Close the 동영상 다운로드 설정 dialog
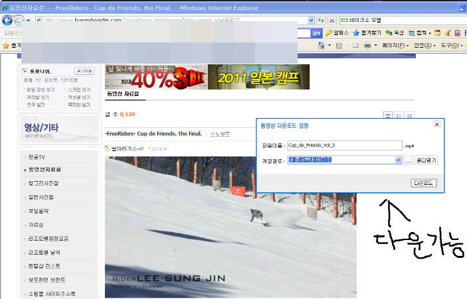The image size is (467, 299). point(436,124)
